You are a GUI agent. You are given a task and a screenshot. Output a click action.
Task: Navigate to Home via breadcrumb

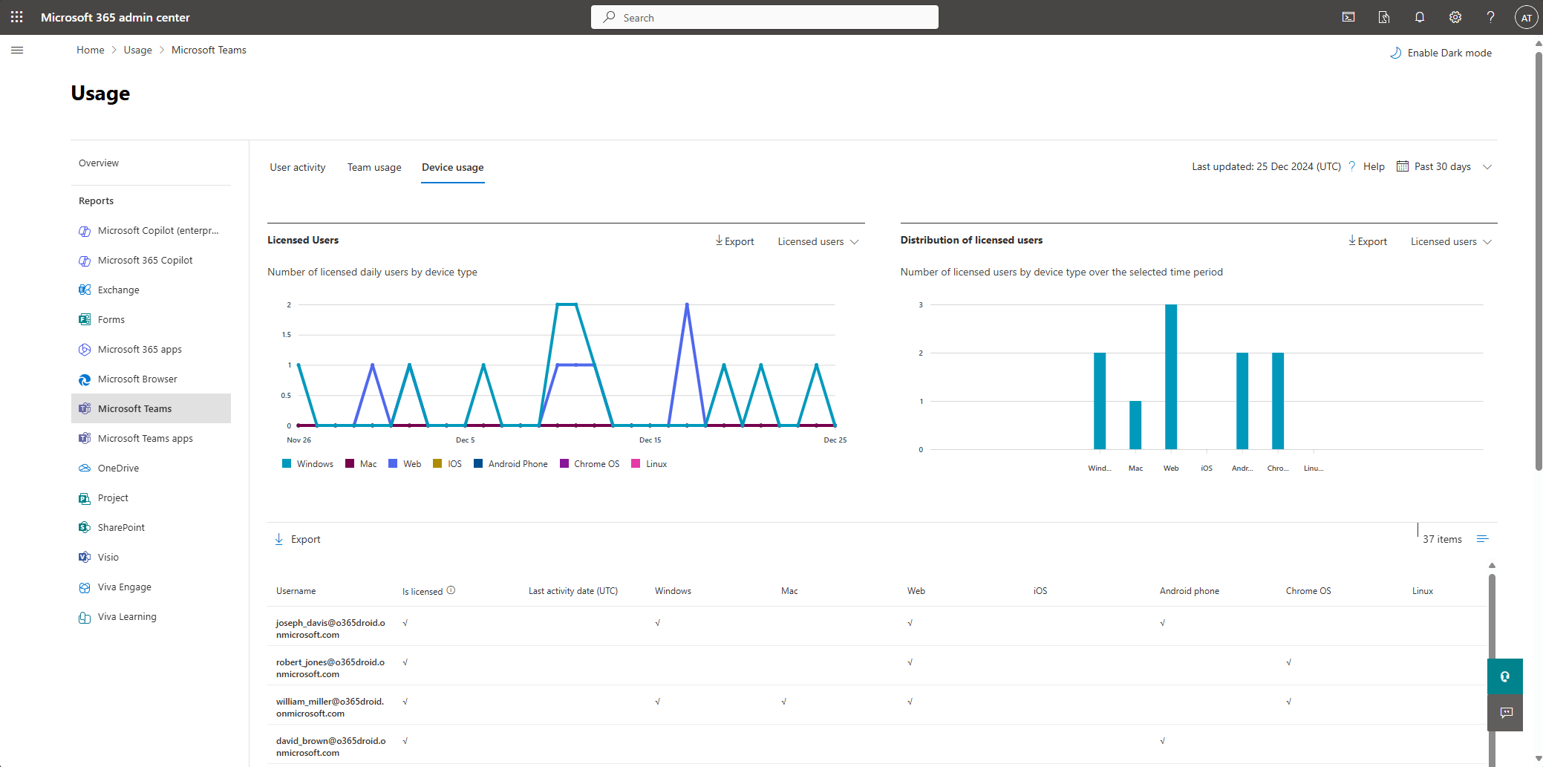(x=90, y=50)
